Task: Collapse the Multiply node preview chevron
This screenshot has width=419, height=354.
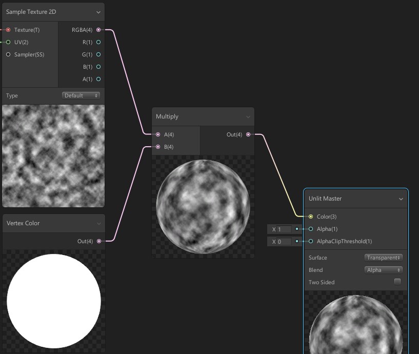Action: pos(248,117)
